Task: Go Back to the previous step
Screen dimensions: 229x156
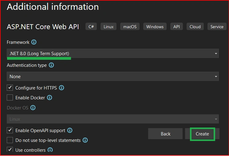Action: [x=165, y=134]
